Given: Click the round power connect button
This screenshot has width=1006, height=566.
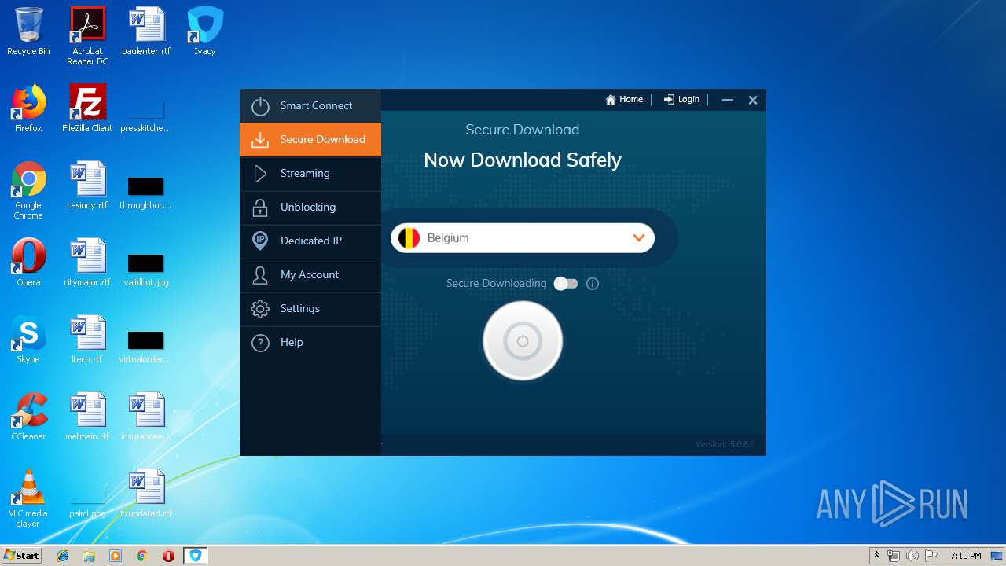Looking at the screenshot, I should click(x=523, y=341).
